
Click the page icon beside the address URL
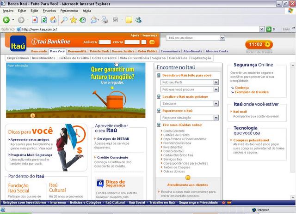[x=19, y=29]
